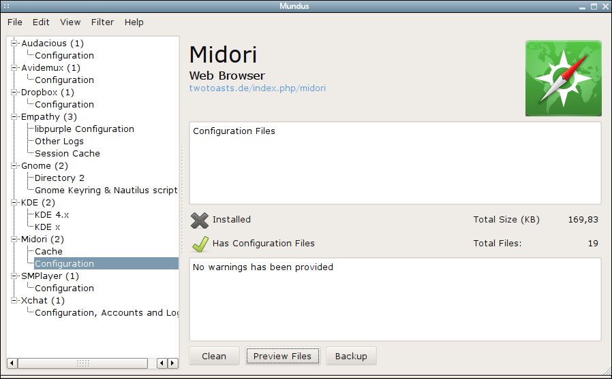This screenshot has height=379, width=612.
Task: Open the Edit menu
Action: tap(41, 22)
